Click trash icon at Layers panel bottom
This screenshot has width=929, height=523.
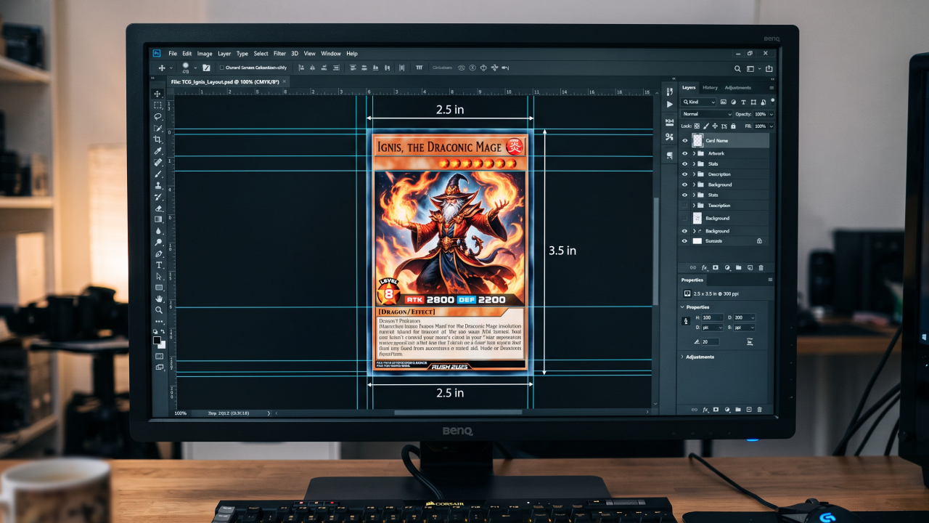(759, 267)
